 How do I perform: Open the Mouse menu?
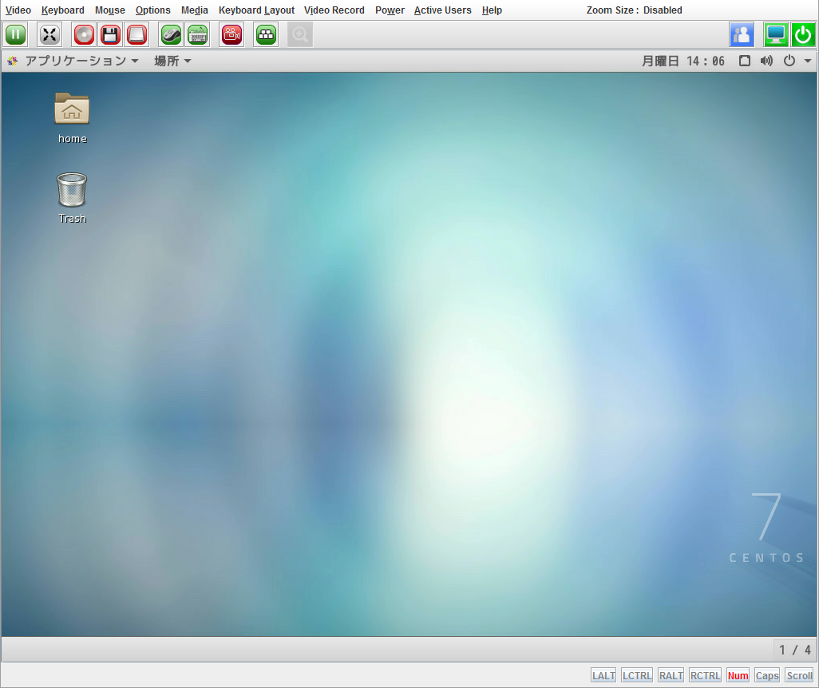[x=109, y=10]
